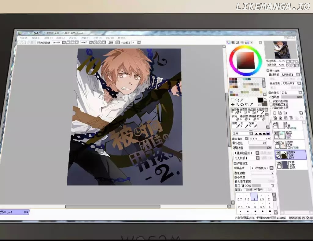This screenshot has height=241, width=313.
Task: Click the foreground black color swatch
Action: [x=260, y=100]
